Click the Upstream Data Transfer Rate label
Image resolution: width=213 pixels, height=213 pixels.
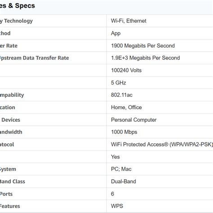coord(35,58)
